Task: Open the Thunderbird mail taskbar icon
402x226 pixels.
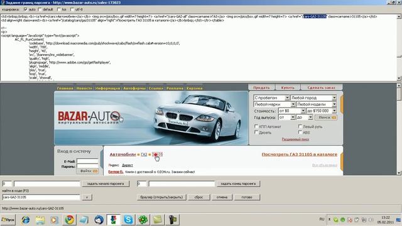Action: tap(99, 220)
